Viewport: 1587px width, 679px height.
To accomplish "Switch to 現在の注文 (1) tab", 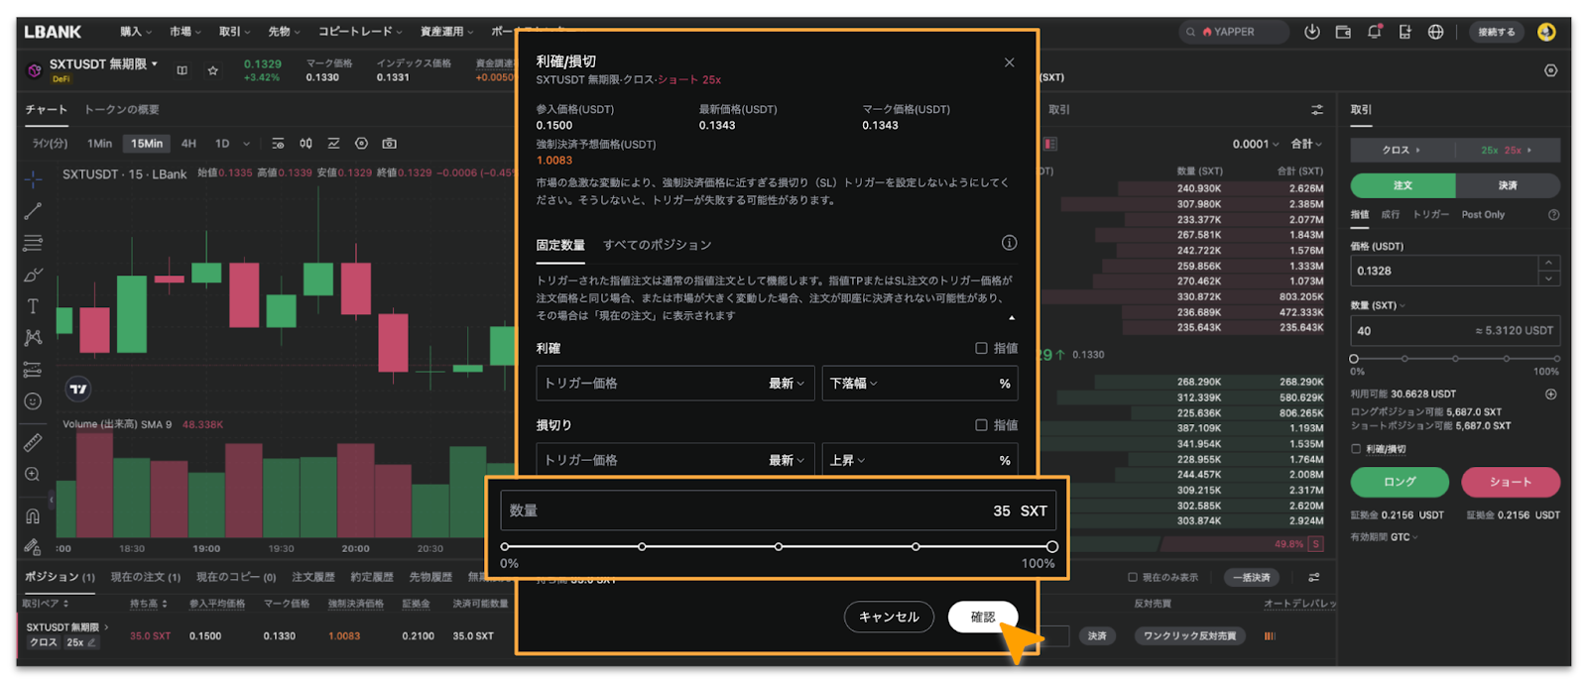I will [x=145, y=577].
